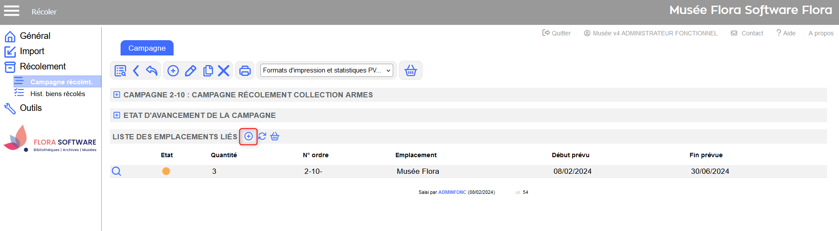Expand Etat d'avancement de la campagne
The height and width of the screenshot is (231, 839).
117,115
